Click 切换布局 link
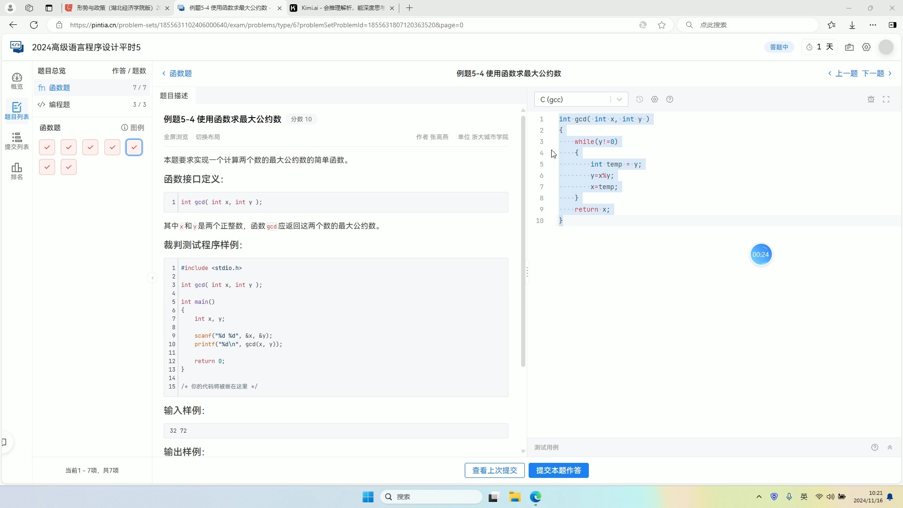Viewport: 903px width, 508px height. (208, 137)
